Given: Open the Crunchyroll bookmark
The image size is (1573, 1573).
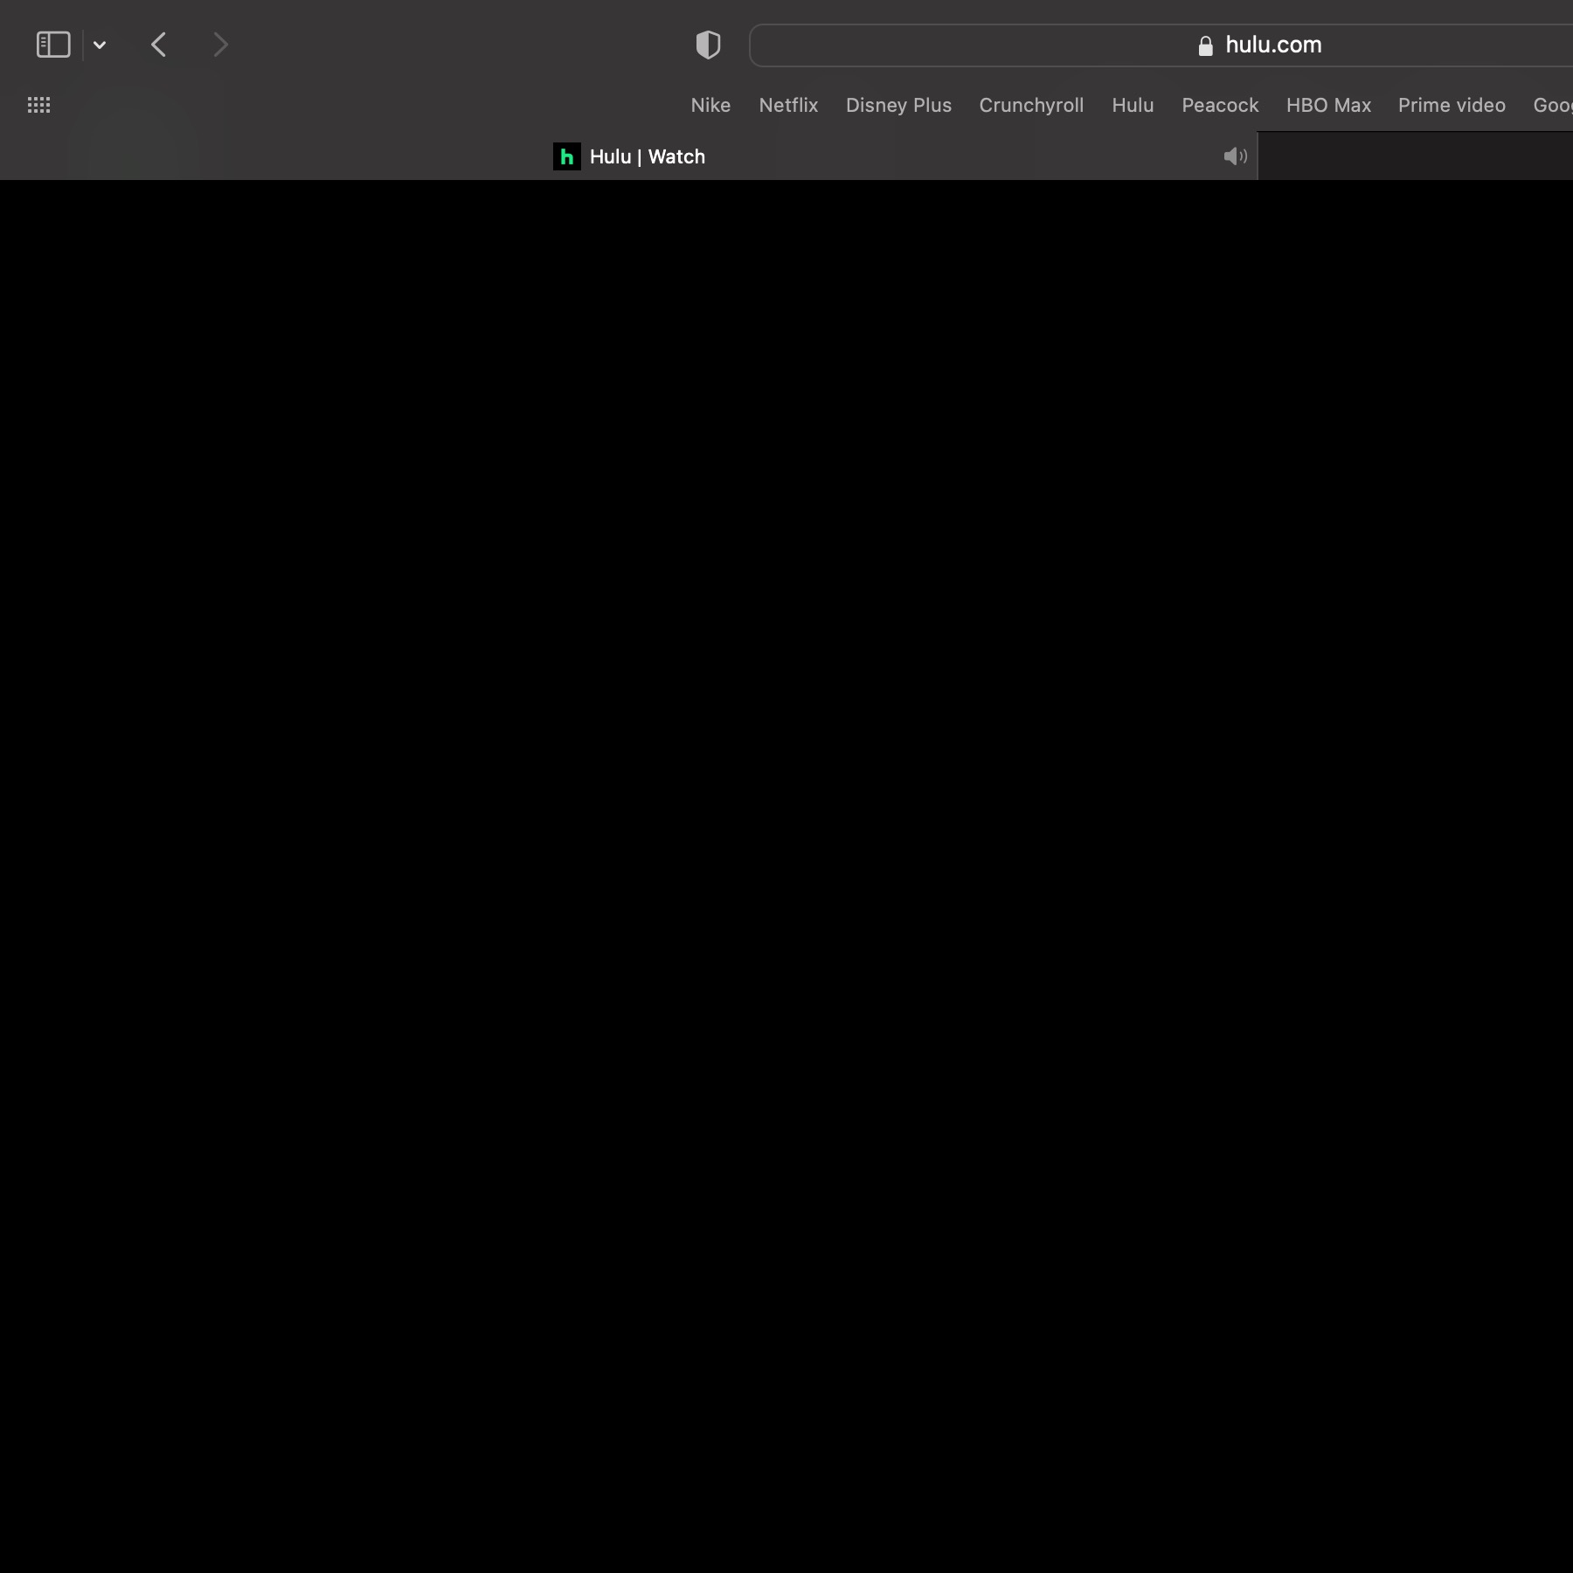Looking at the screenshot, I should click(x=1031, y=105).
